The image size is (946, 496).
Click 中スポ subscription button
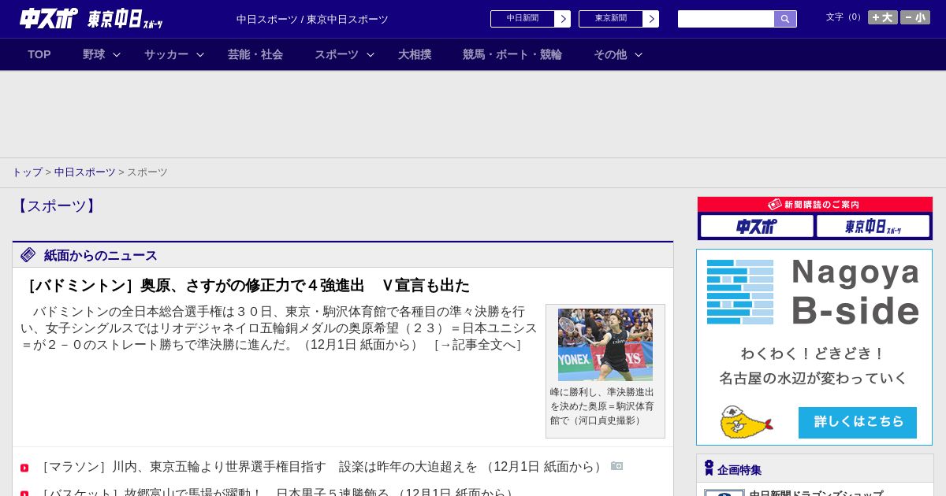click(x=757, y=227)
